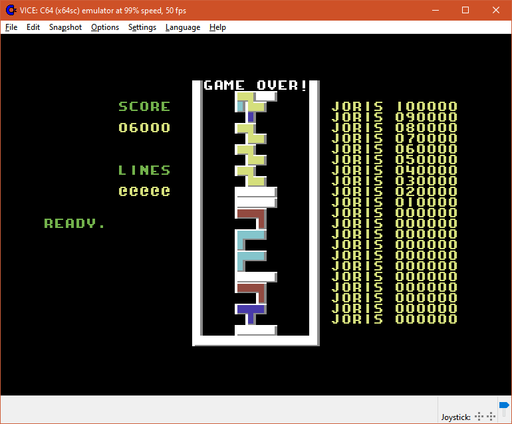Image resolution: width=512 pixels, height=424 pixels.
Task: Open the Edit menu
Action: click(33, 27)
